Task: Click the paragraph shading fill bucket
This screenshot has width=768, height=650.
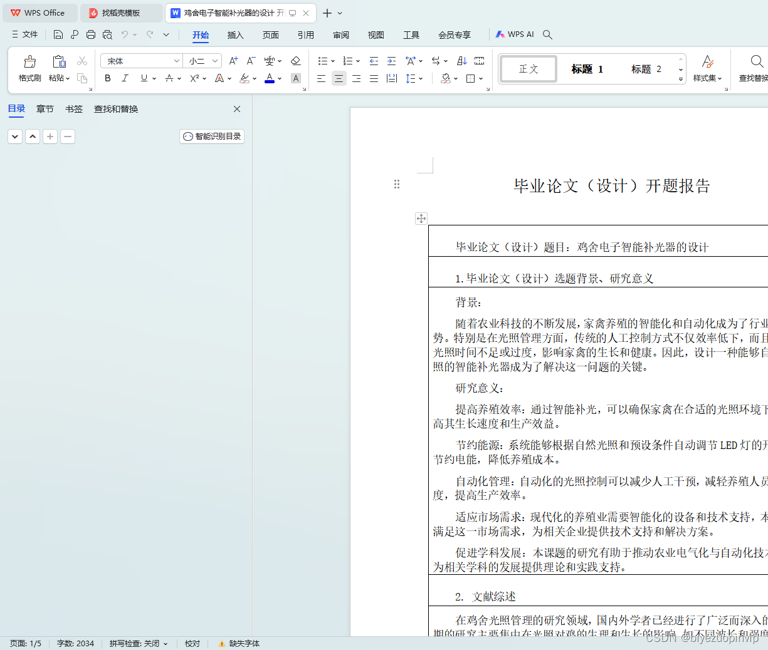Action: click(446, 78)
